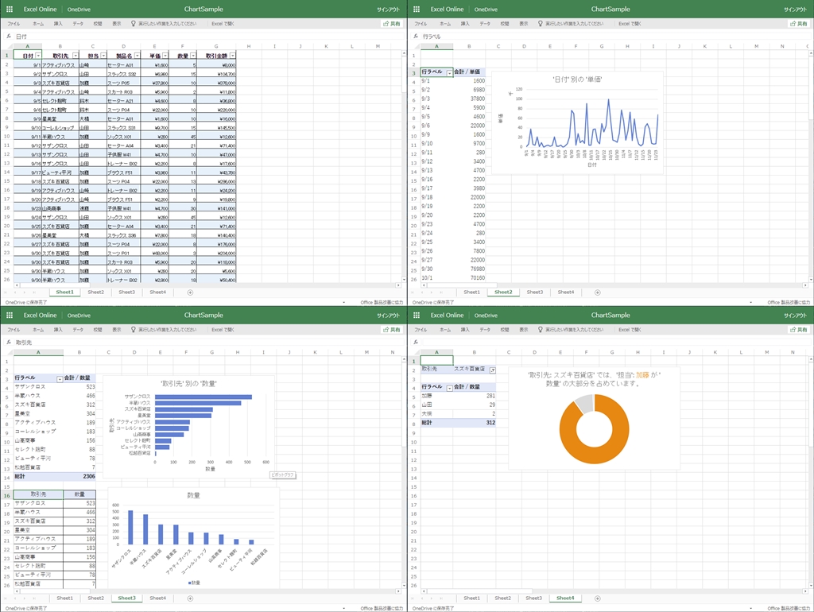This screenshot has width=814, height=612.
Task: Click サインアウト in the Sheet1 window
Action: pyautogui.click(x=388, y=10)
